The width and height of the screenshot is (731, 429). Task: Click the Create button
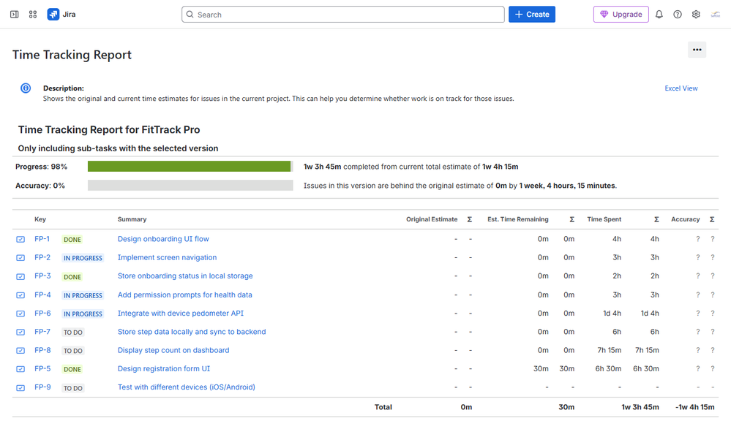(x=531, y=14)
